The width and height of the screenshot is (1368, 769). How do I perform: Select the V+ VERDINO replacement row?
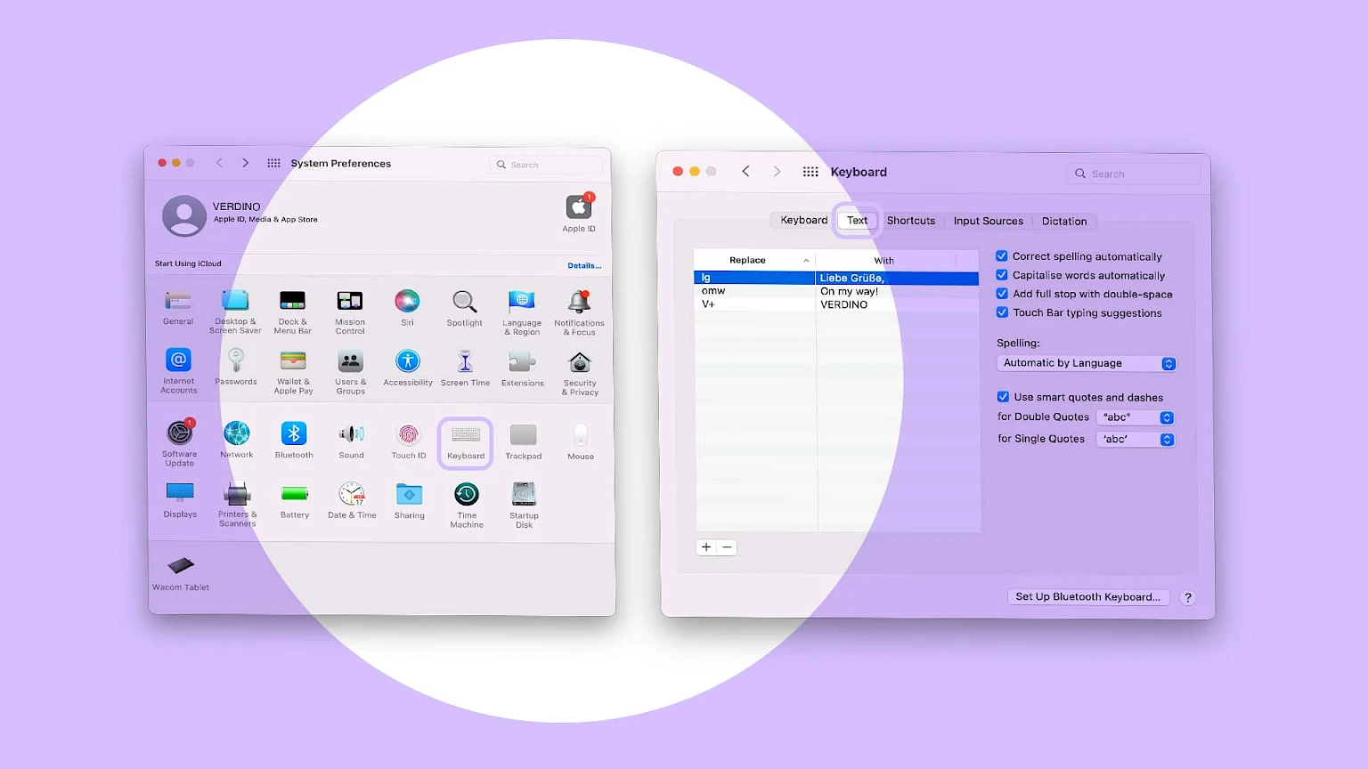(x=837, y=304)
